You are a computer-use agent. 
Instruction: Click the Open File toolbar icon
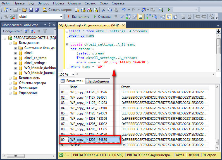[x=25, y=10]
